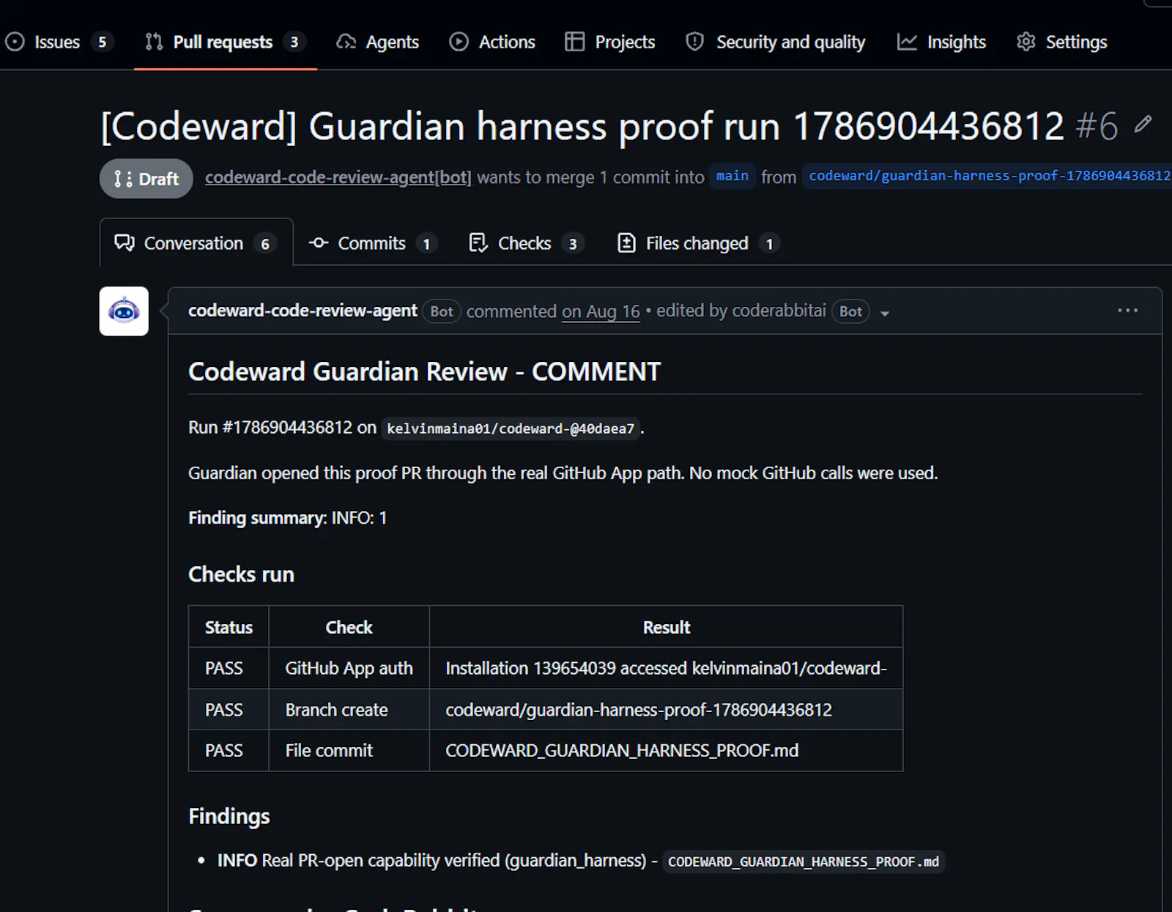Switch to the Conversation tab

click(196, 243)
